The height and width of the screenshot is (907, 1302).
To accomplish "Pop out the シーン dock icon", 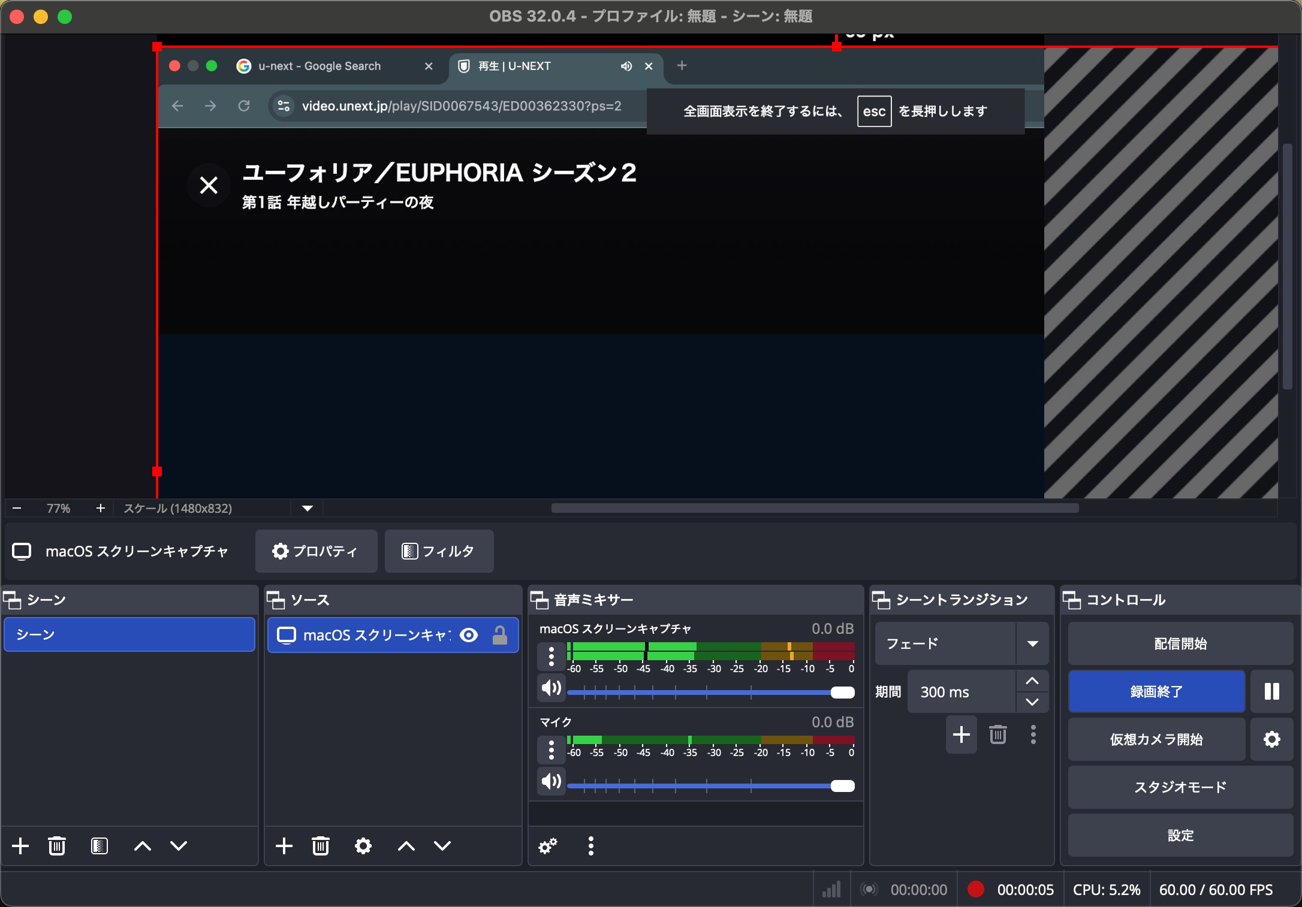I will point(12,600).
